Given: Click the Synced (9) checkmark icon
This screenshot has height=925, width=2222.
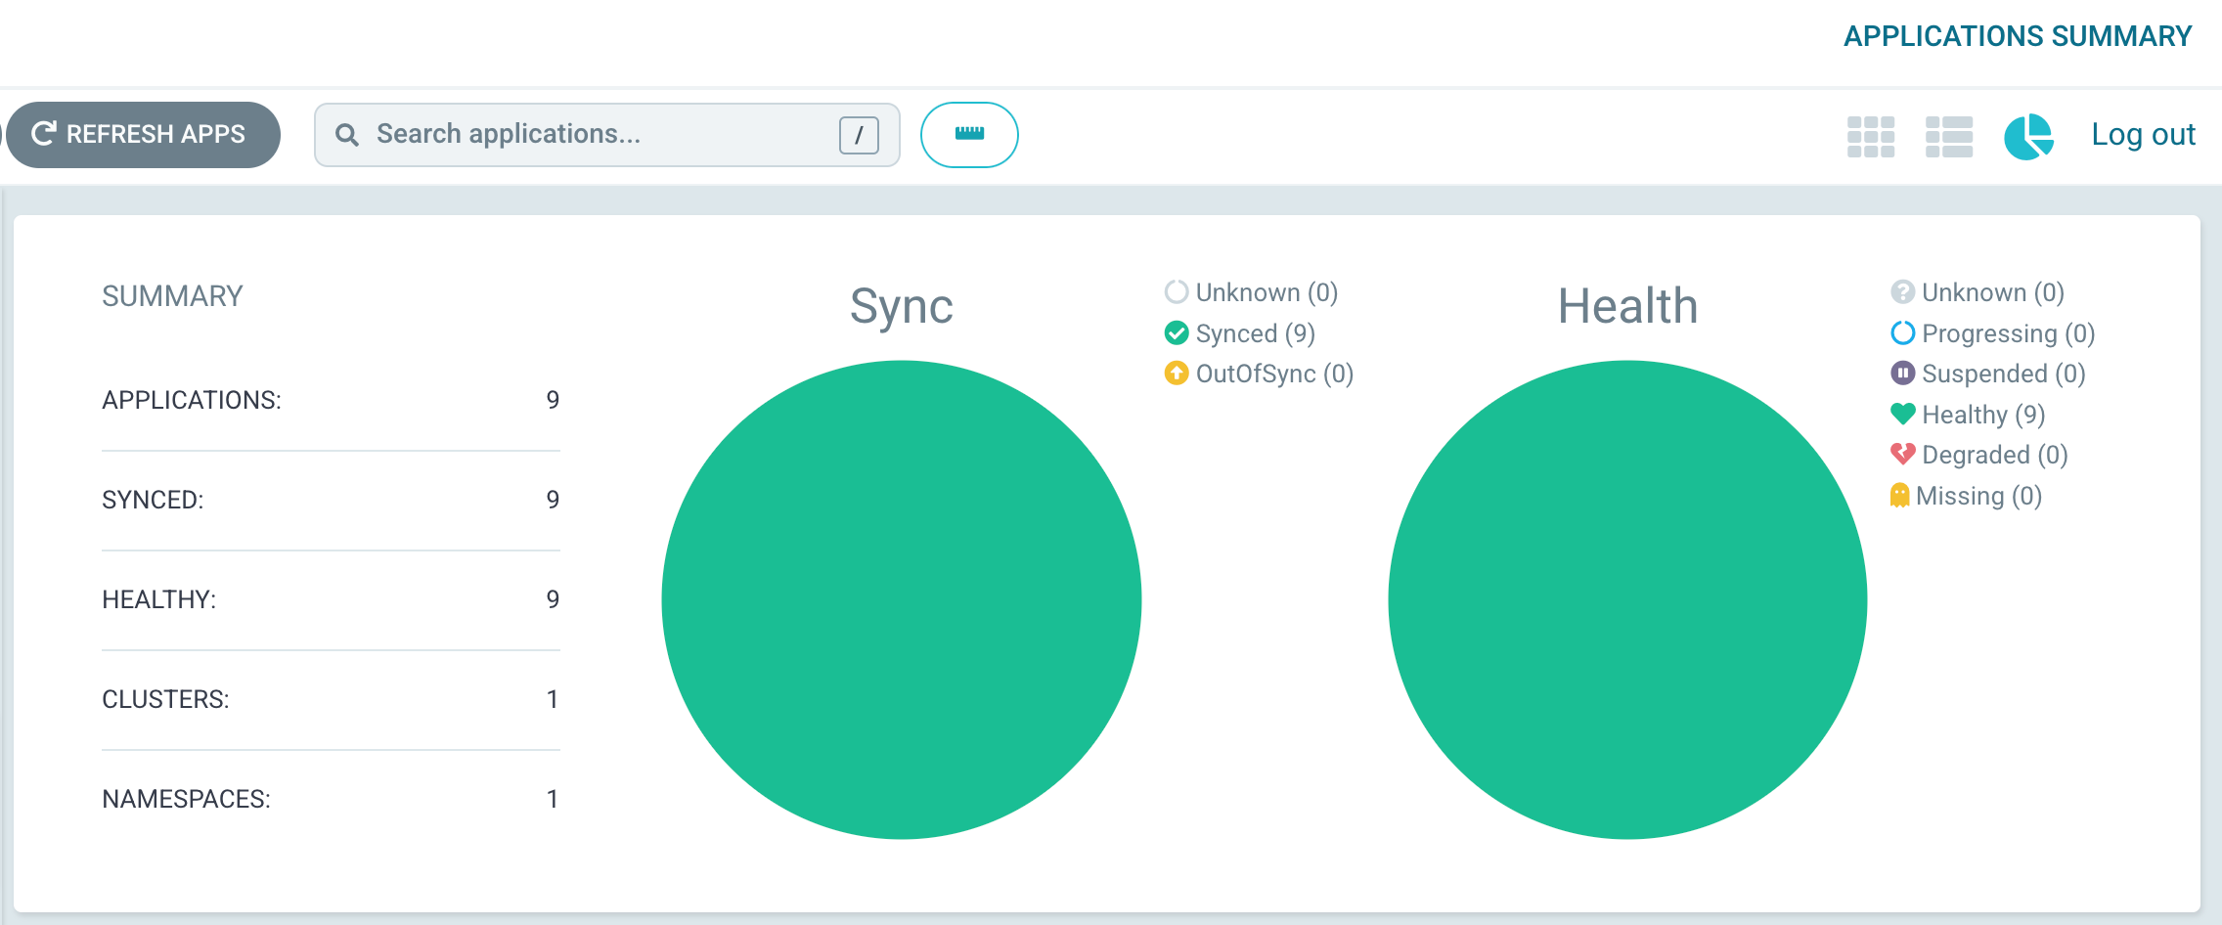Looking at the screenshot, I should tap(1177, 333).
